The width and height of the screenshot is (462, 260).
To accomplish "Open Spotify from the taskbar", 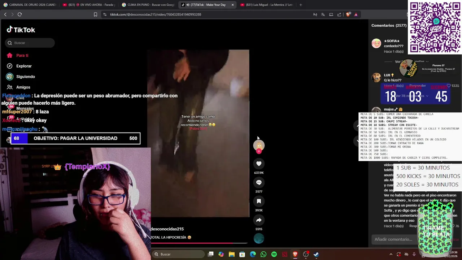I will click(x=274, y=254).
